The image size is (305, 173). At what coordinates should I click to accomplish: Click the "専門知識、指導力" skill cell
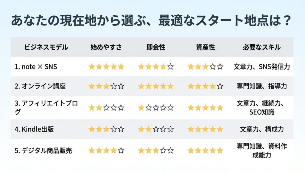(262, 86)
